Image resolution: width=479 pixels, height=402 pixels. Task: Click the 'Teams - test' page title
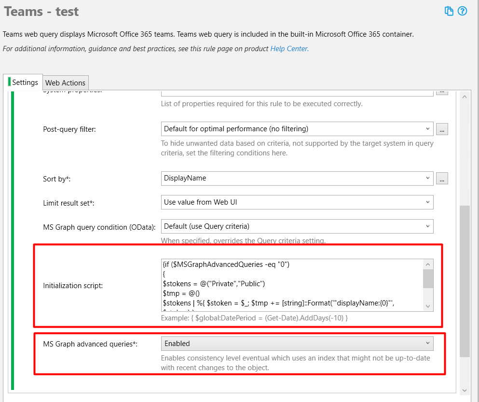[x=41, y=12]
